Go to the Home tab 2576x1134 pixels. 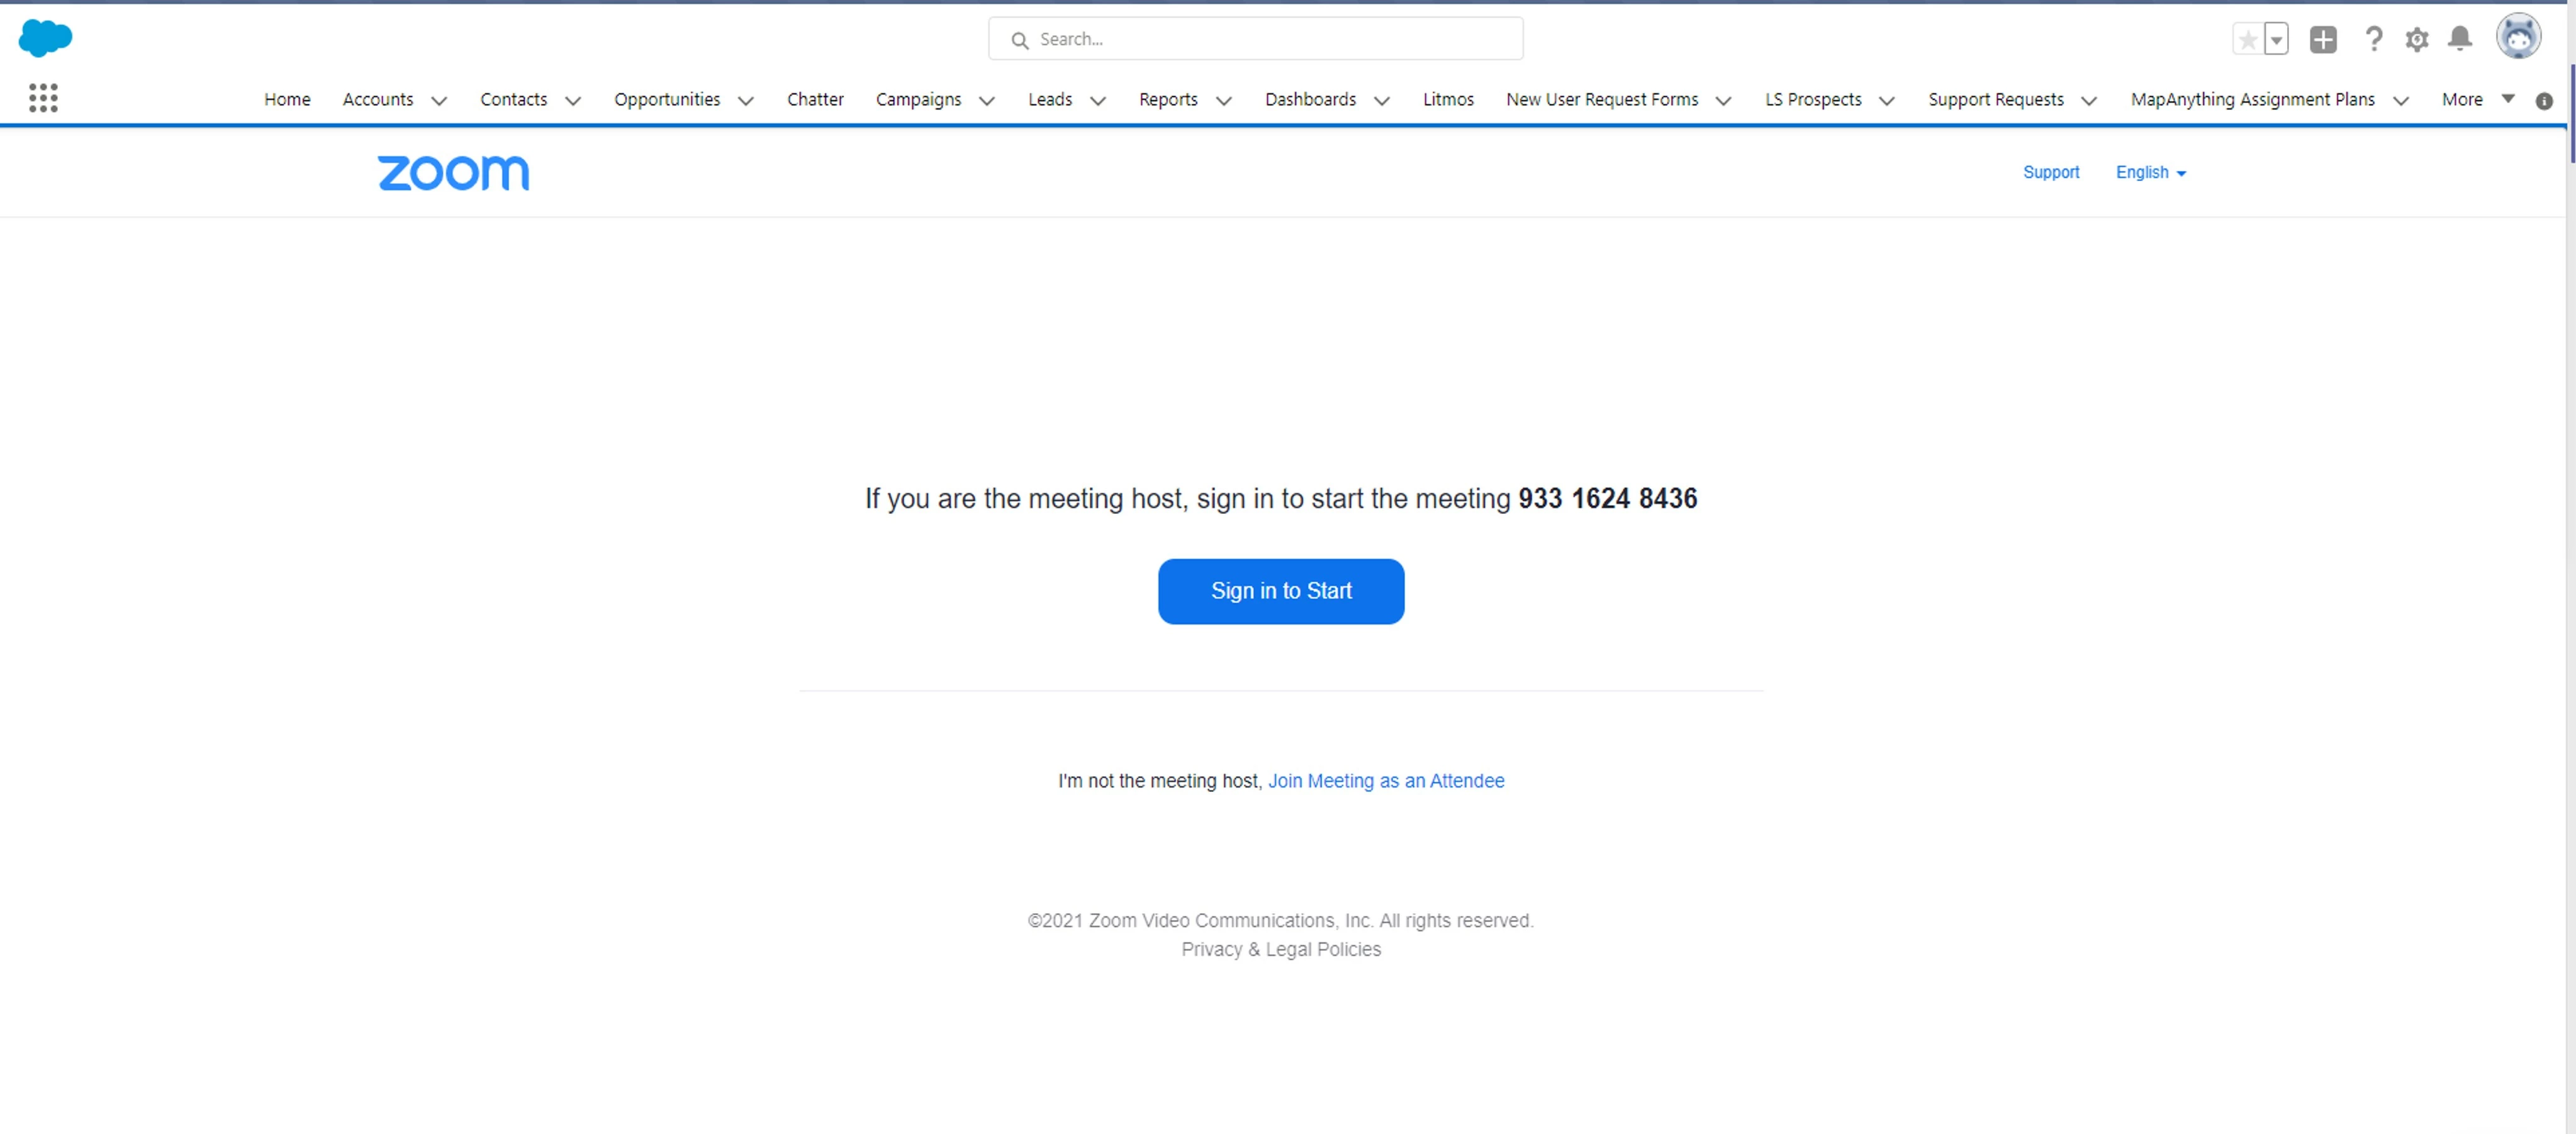coord(287,99)
